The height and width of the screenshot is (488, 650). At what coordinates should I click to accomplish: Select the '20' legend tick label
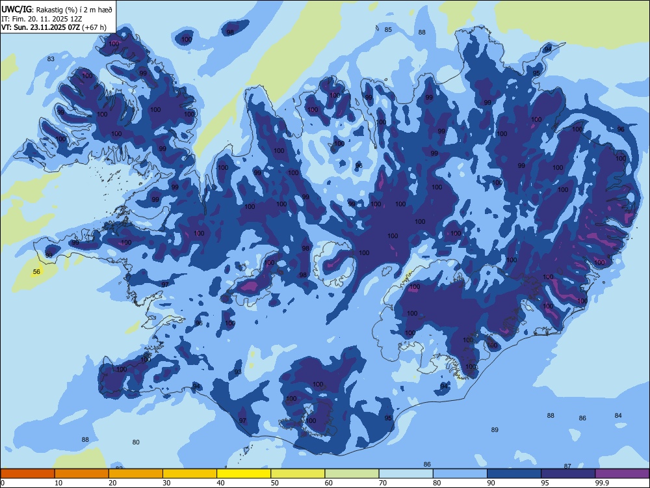point(112,483)
